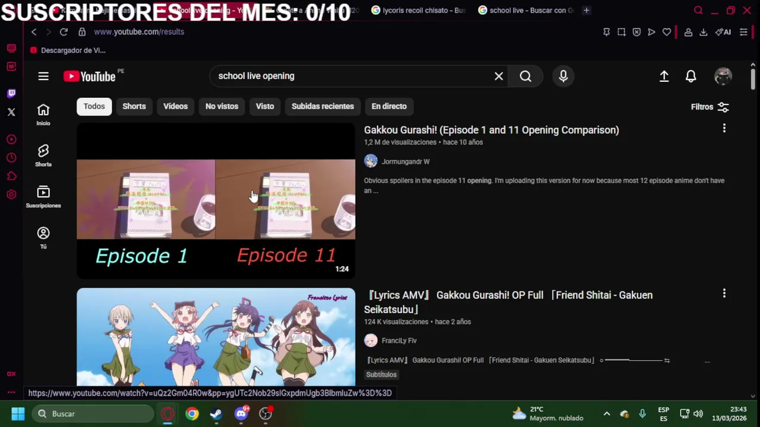Switch to the 'school live - Buscar' tab
Screen dimensions: 760x427
click(x=525, y=10)
